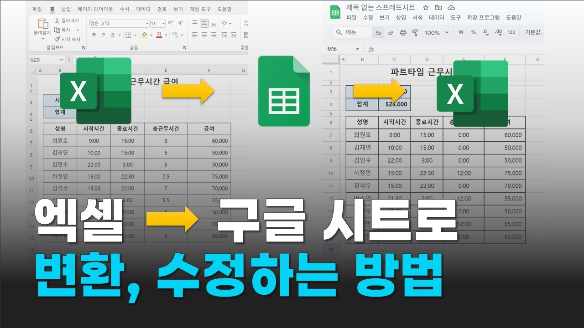Check the cloud save status icon

point(451,7)
